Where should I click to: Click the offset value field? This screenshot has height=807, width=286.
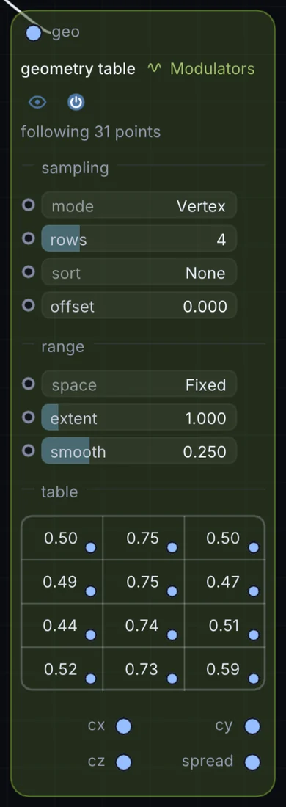tap(139, 306)
